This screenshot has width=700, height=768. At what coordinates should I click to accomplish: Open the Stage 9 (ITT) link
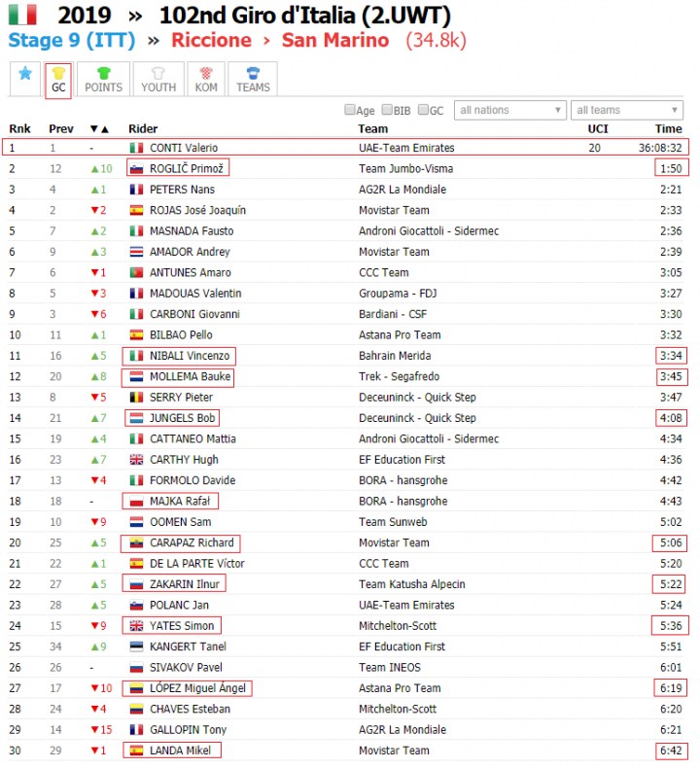pos(72,40)
